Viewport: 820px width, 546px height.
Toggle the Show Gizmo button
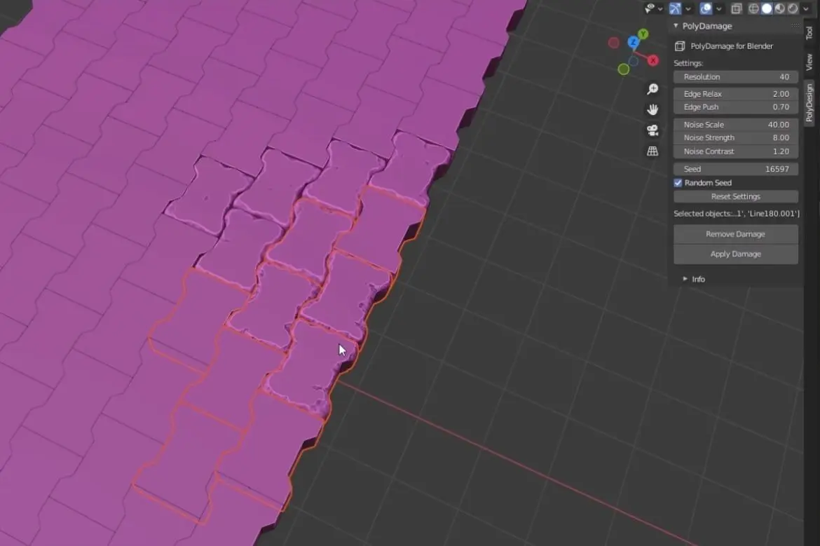click(675, 8)
